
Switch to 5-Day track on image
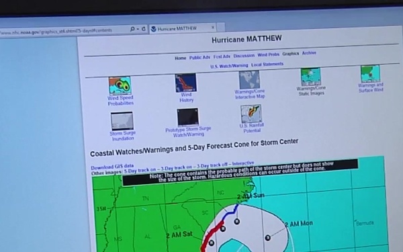[x=140, y=171]
